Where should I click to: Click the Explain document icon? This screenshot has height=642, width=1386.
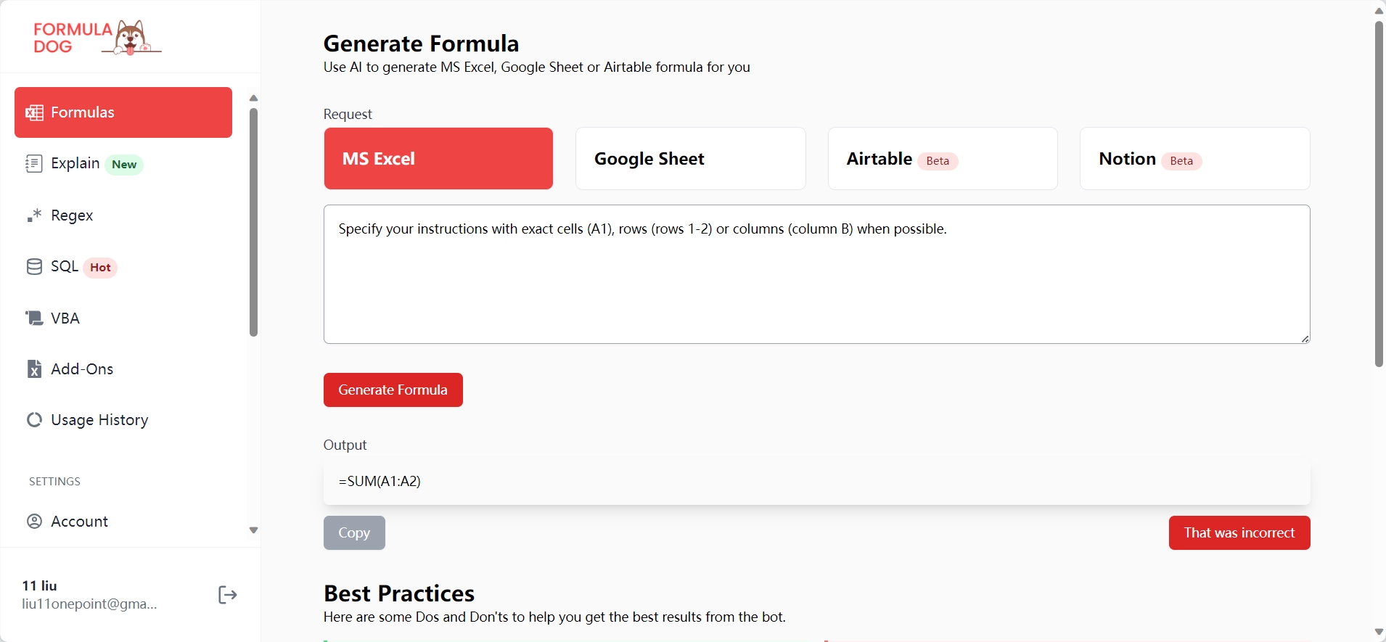pyautogui.click(x=34, y=163)
